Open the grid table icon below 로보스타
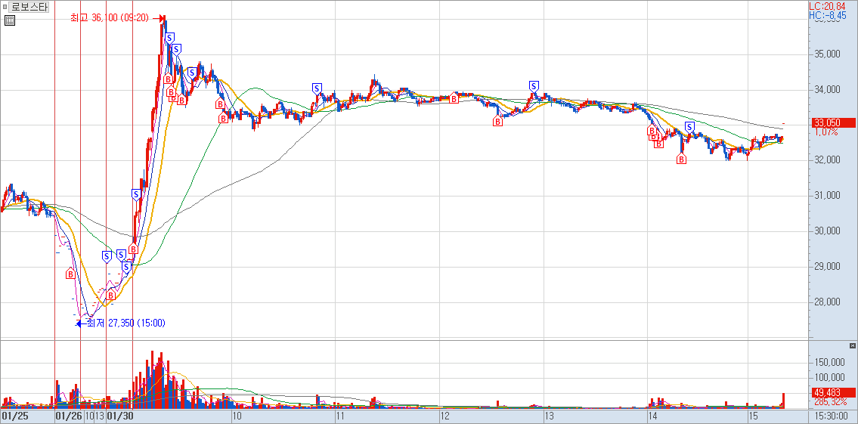 click(9, 20)
